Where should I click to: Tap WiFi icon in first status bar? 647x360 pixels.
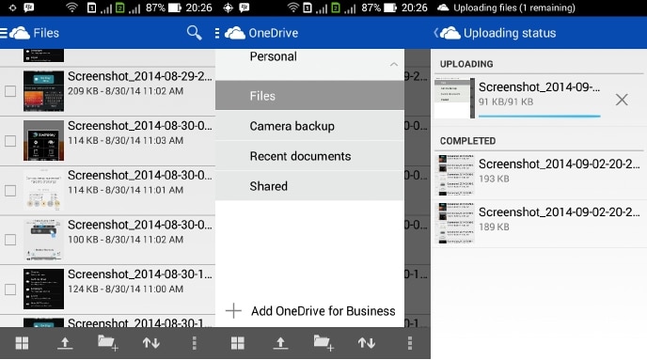point(72,8)
